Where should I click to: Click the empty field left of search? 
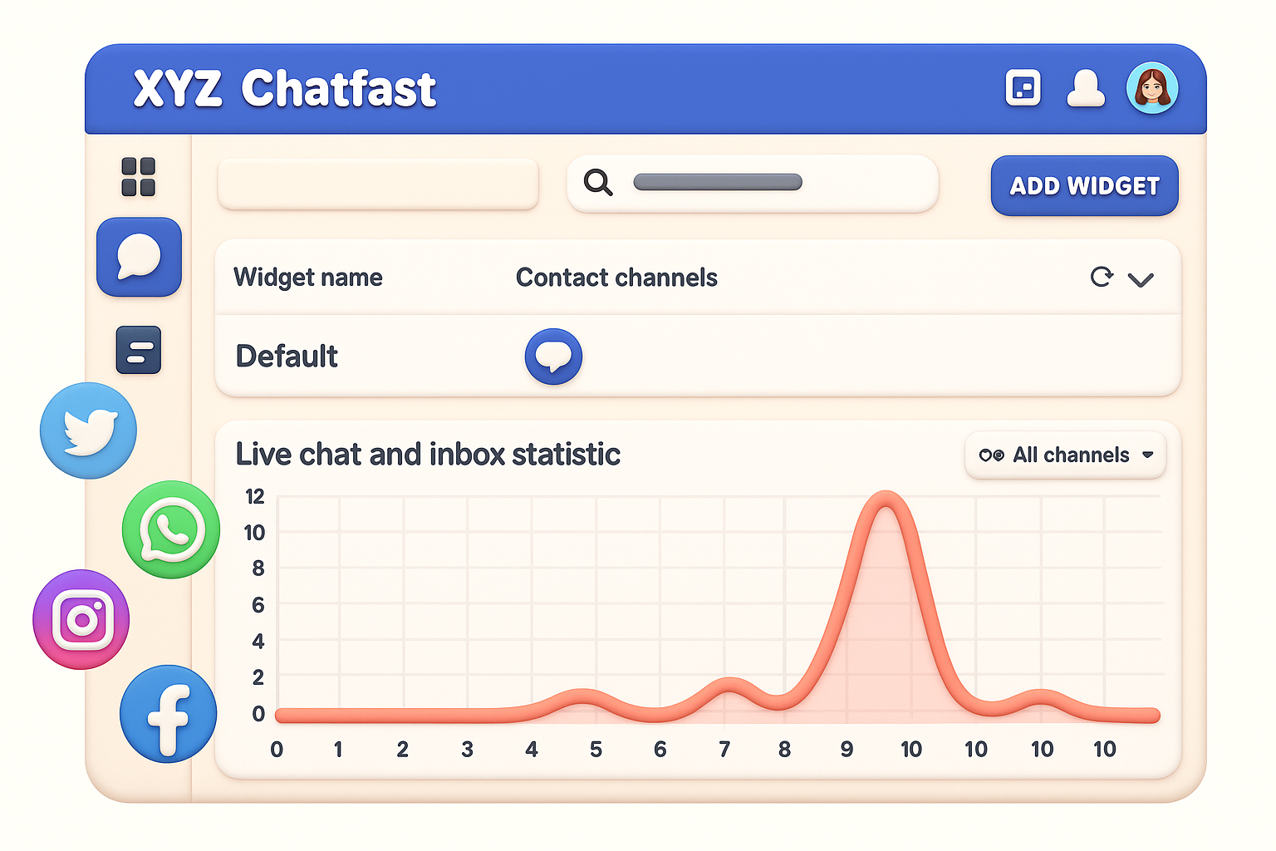(x=378, y=184)
